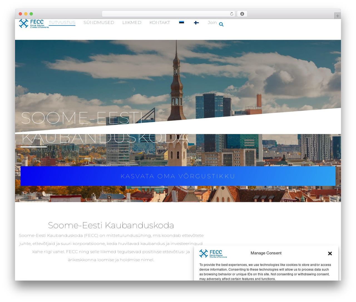Click the red close window button
This screenshot has width=356, height=302.
20,14
